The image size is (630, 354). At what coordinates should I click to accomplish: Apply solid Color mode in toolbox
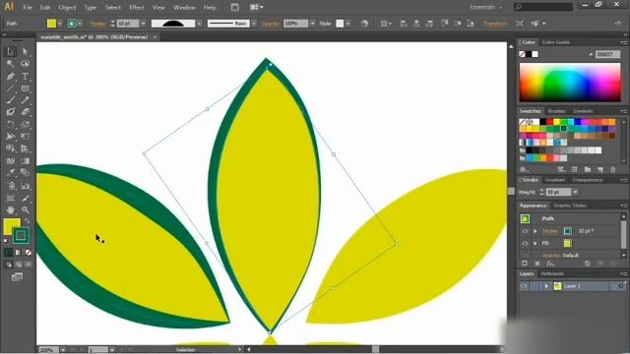point(9,253)
